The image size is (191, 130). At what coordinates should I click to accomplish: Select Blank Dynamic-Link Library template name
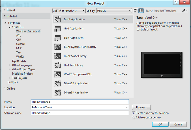click(80, 47)
